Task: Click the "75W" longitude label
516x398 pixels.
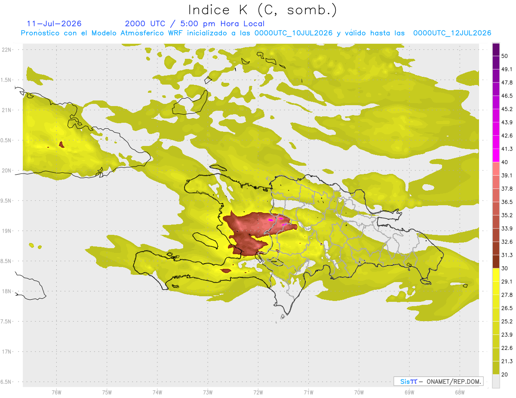Action: [107, 392]
